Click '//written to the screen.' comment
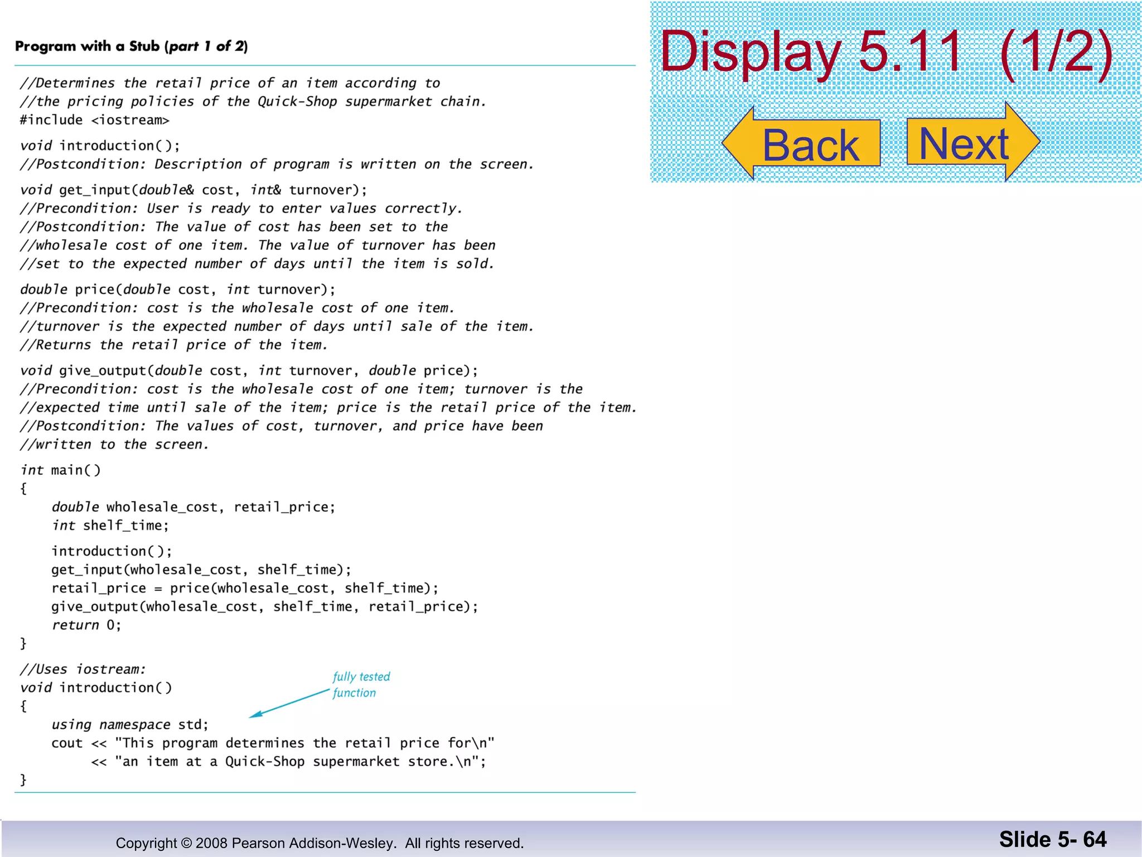Screen dimensions: 1142x857 pyautogui.click(x=114, y=445)
